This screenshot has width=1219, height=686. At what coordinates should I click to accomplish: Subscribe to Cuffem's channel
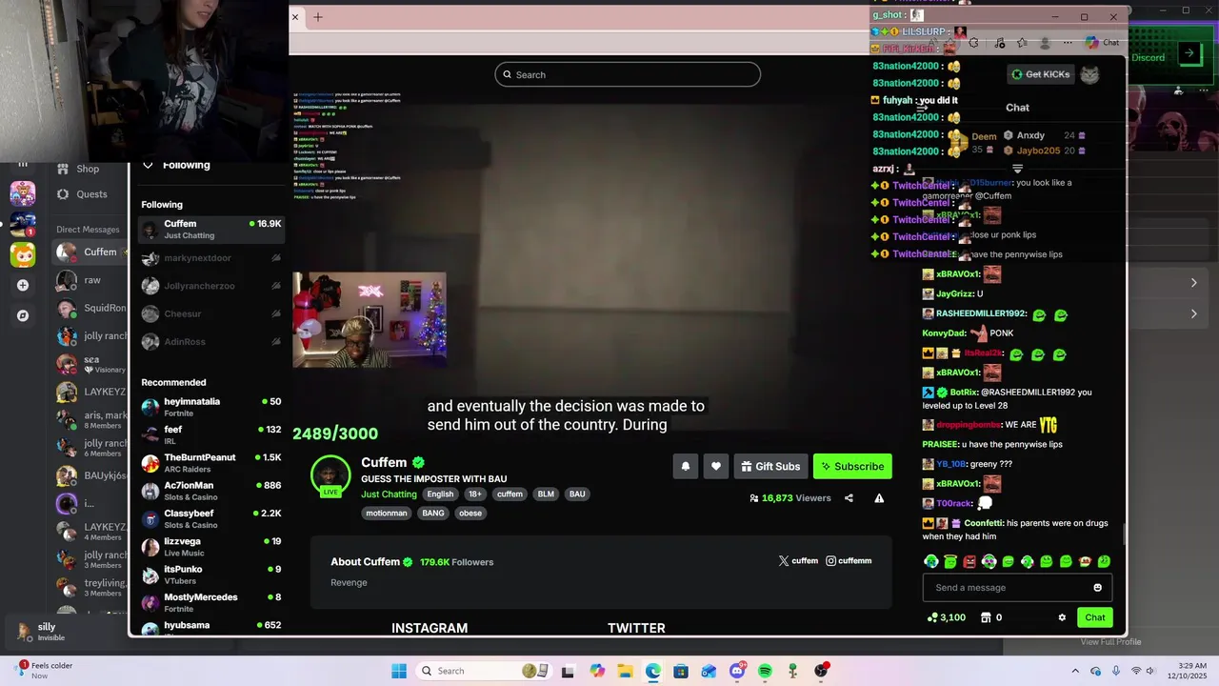[x=852, y=466]
